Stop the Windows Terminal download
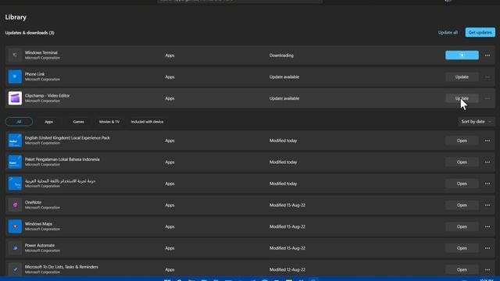The image size is (500, 281). click(462, 55)
